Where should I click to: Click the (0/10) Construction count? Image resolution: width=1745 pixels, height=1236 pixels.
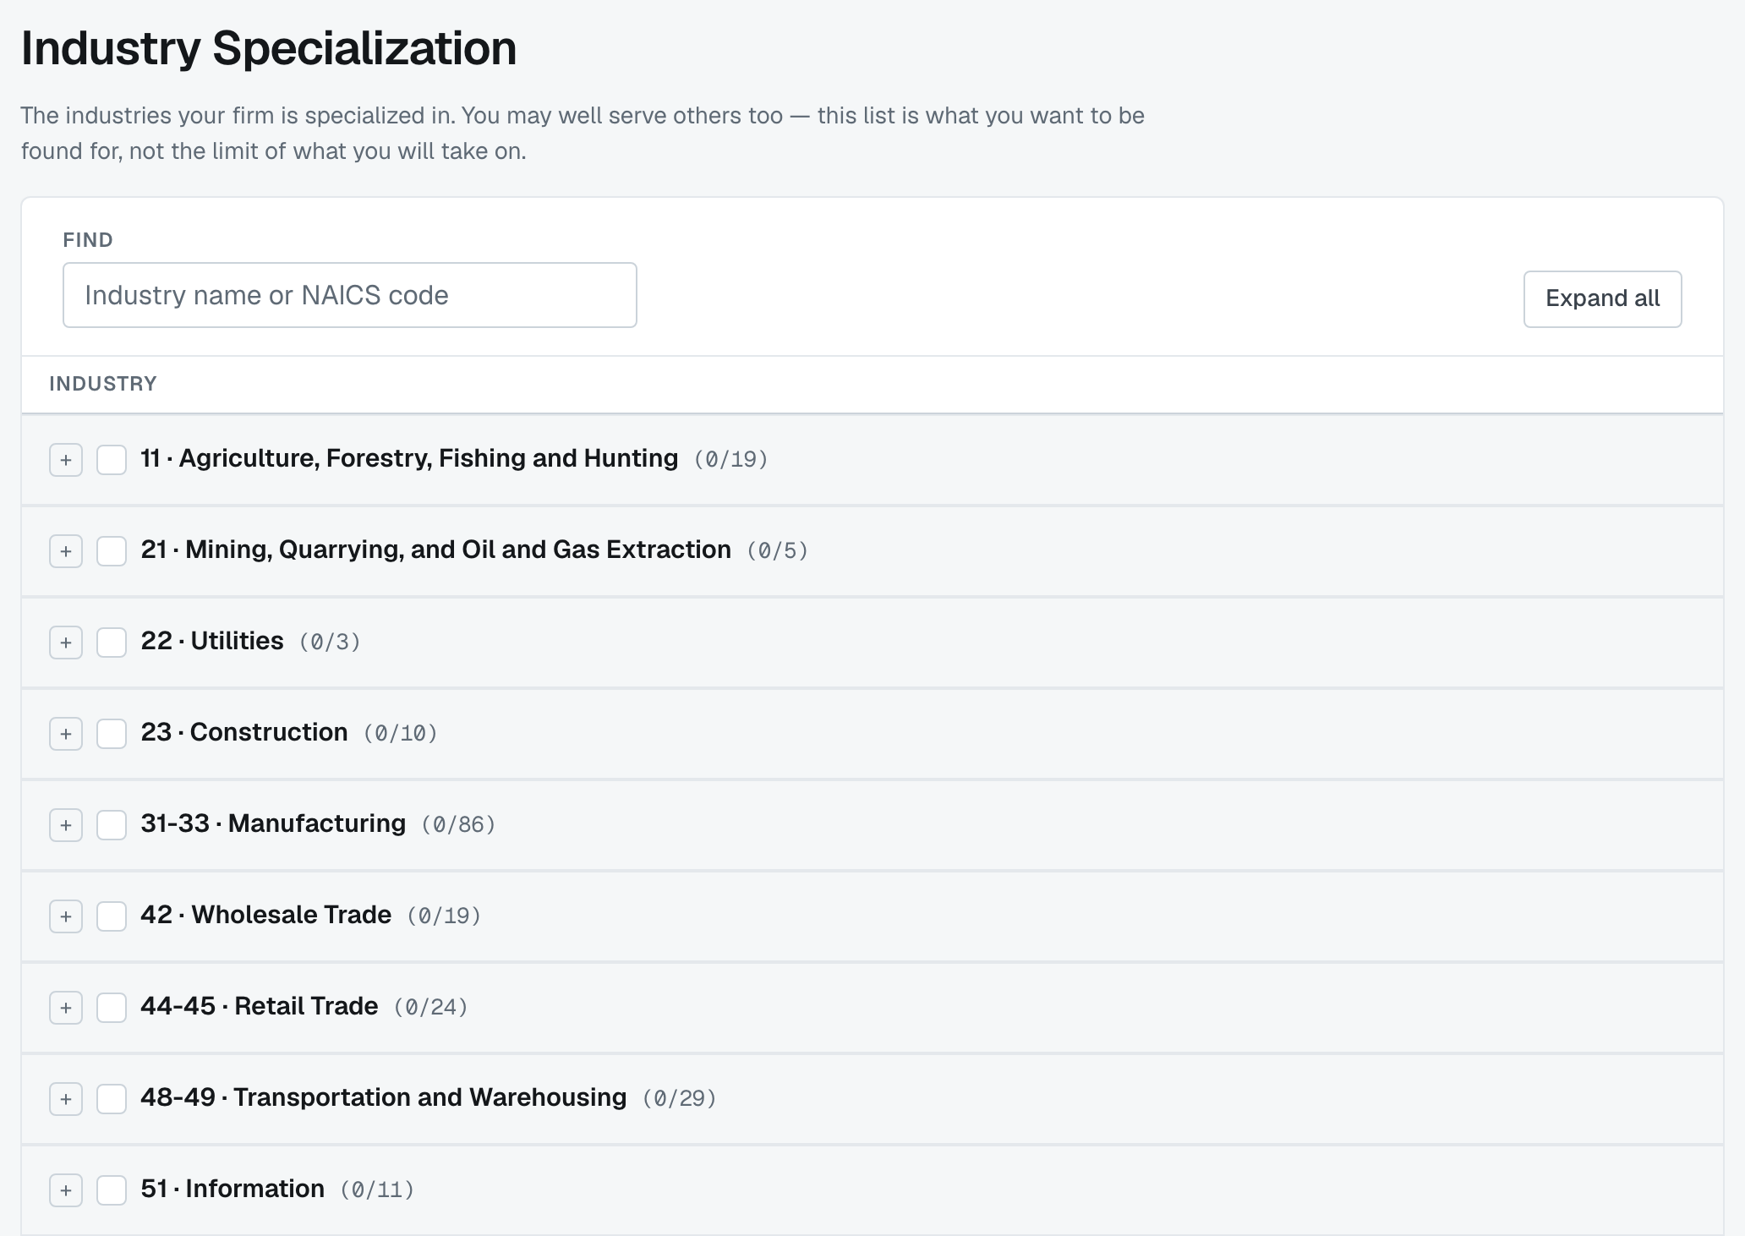coord(400,733)
